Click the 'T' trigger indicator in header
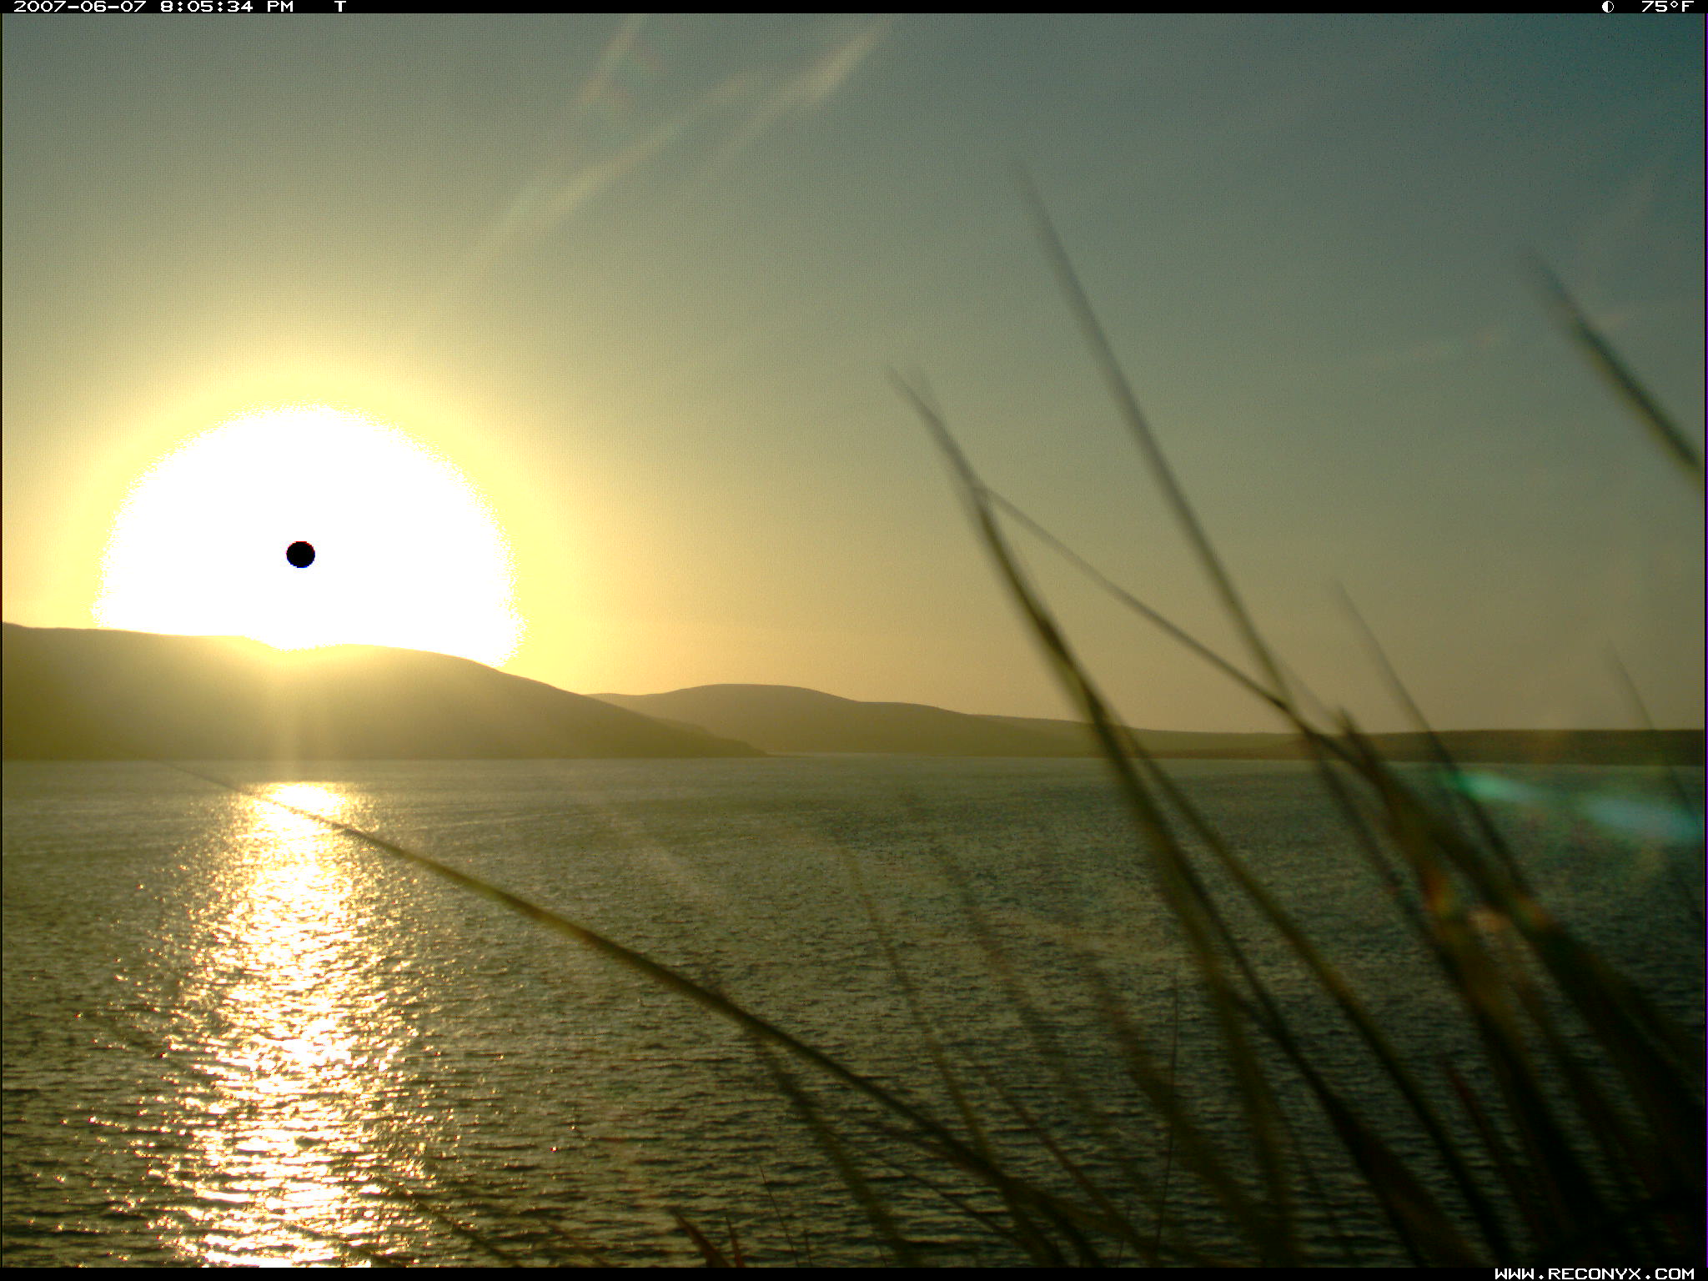1708x1281 pixels. coord(339,7)
